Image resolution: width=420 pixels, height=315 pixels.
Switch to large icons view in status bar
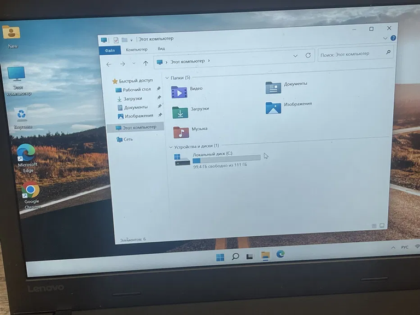(x=382, y=225)
